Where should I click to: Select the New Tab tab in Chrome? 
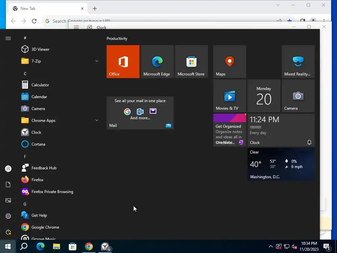pos(48,9)
